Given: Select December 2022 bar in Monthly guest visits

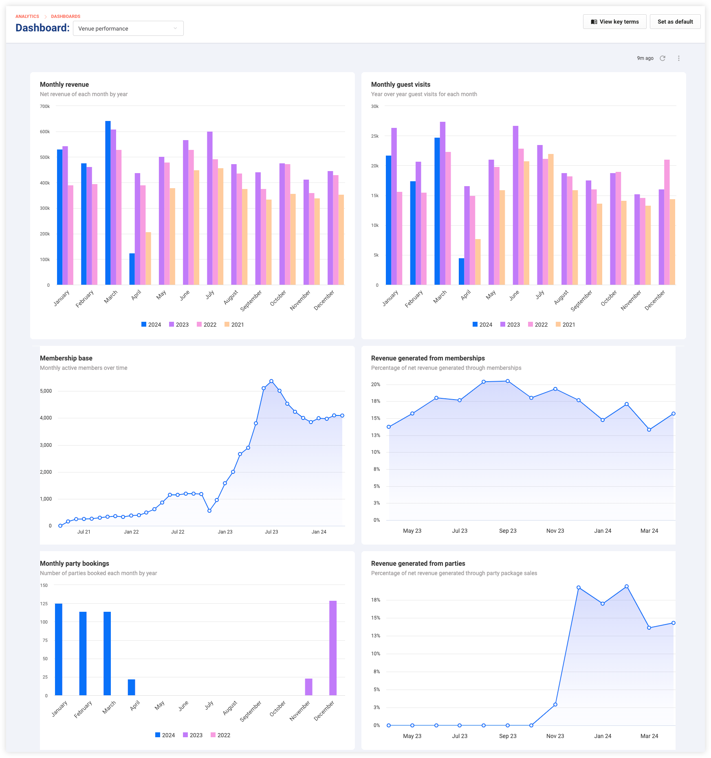Looking at the screenshot, I should (x=667, y=222).
